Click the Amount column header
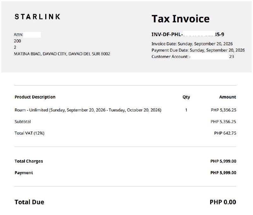Image resolution: width=253 pixels, height=215 pixels. pyautogui.click(x=228, y=97)
